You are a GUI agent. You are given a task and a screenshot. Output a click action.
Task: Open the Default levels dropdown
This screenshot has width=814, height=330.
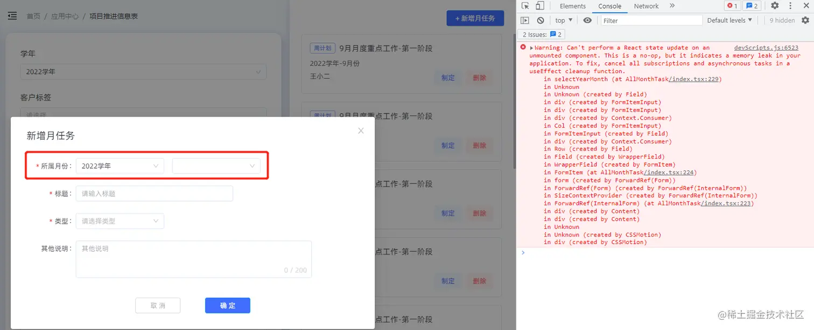click(729, 20)
